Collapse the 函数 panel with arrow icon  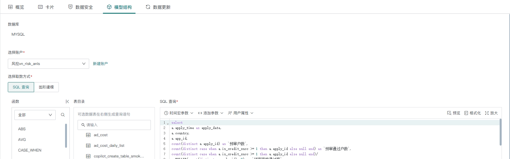pos(67,102)
